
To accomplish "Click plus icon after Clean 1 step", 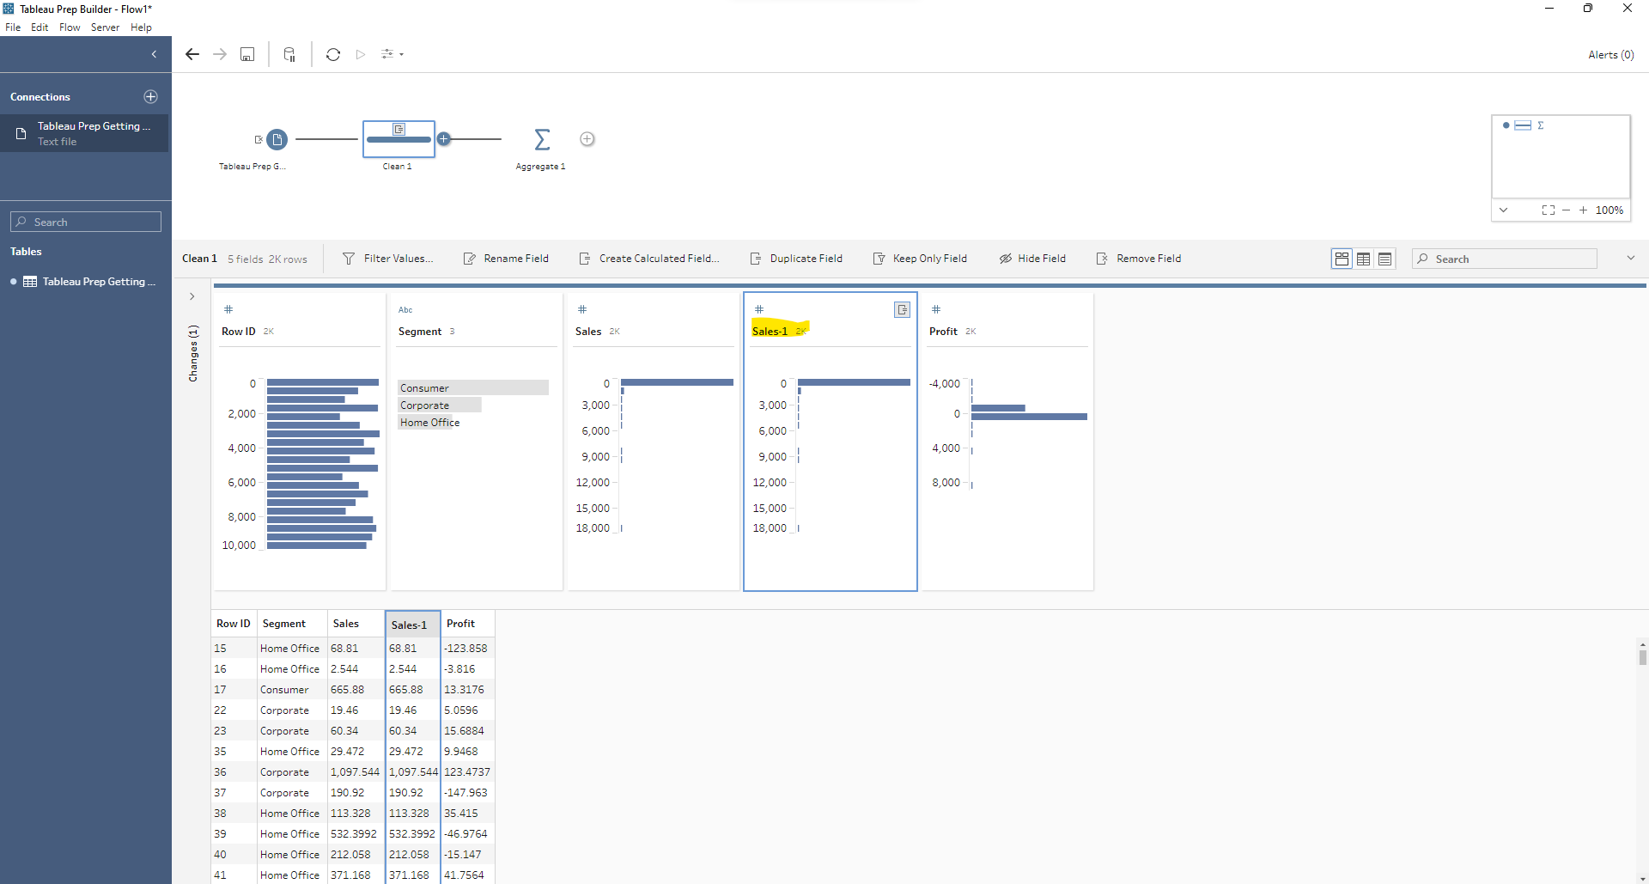I will pyautogui.click(x=444, y=139).
